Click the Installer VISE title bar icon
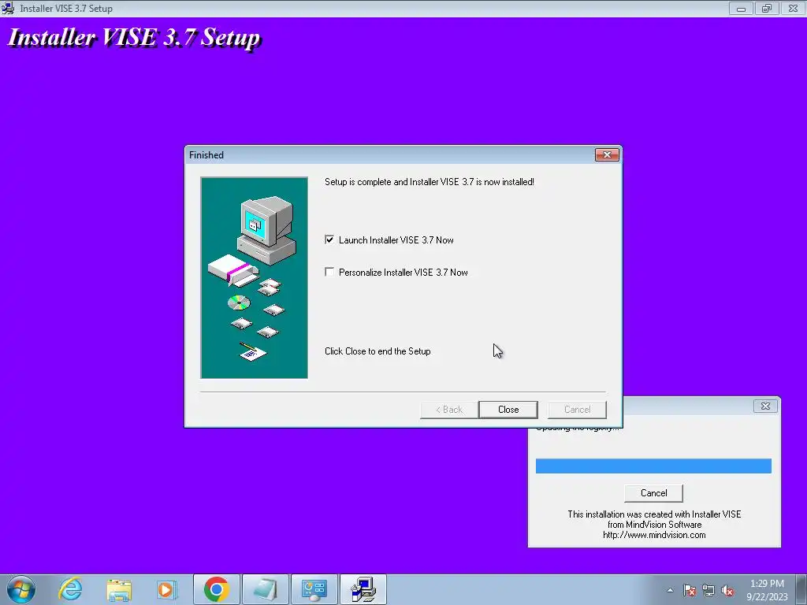This screenshot has height=605, width=807. [8, 8]
